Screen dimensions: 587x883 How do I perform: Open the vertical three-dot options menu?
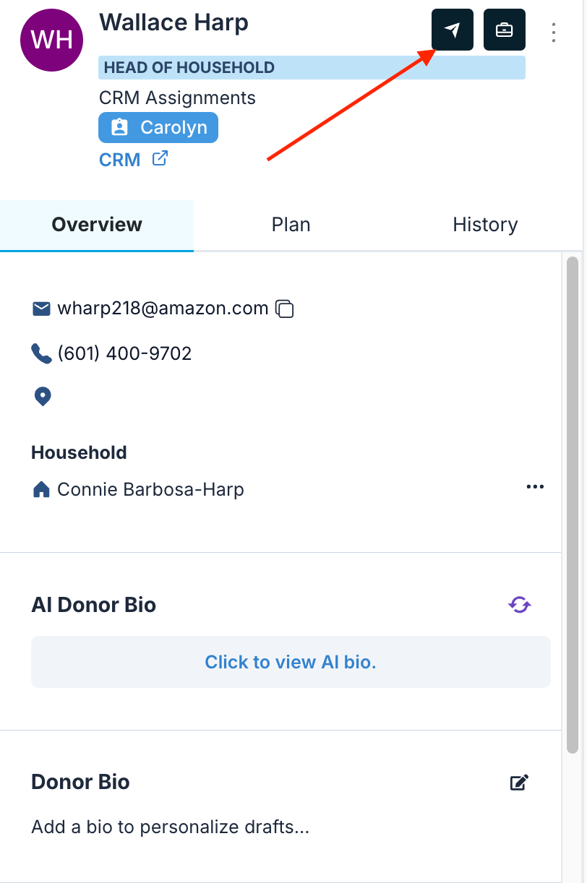[554, 32]
